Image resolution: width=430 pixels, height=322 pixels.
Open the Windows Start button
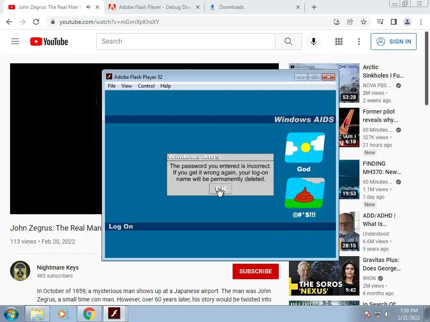tap(11, 314)
